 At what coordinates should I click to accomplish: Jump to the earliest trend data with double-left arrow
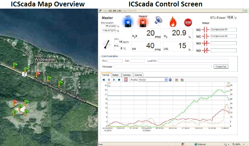[104, 80]
